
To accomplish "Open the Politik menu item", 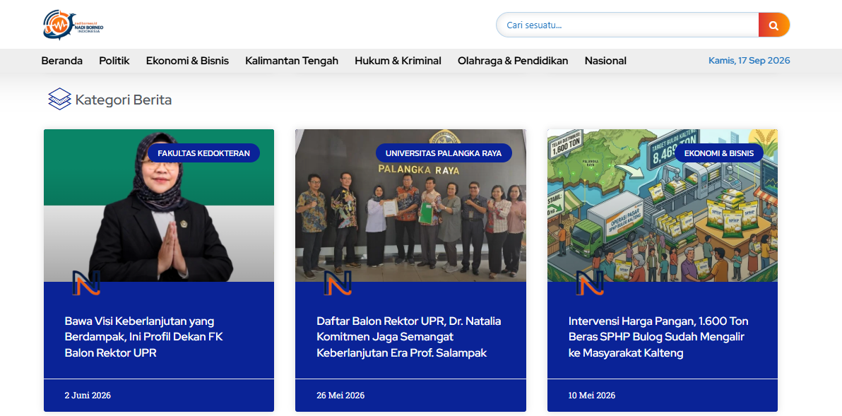I will [114, 61].
